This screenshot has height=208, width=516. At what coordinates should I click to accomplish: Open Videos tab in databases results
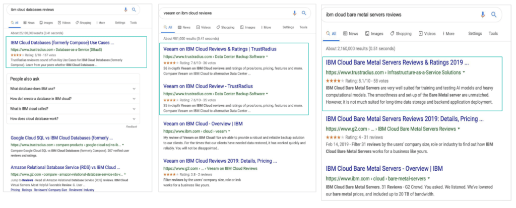(64, 23)
